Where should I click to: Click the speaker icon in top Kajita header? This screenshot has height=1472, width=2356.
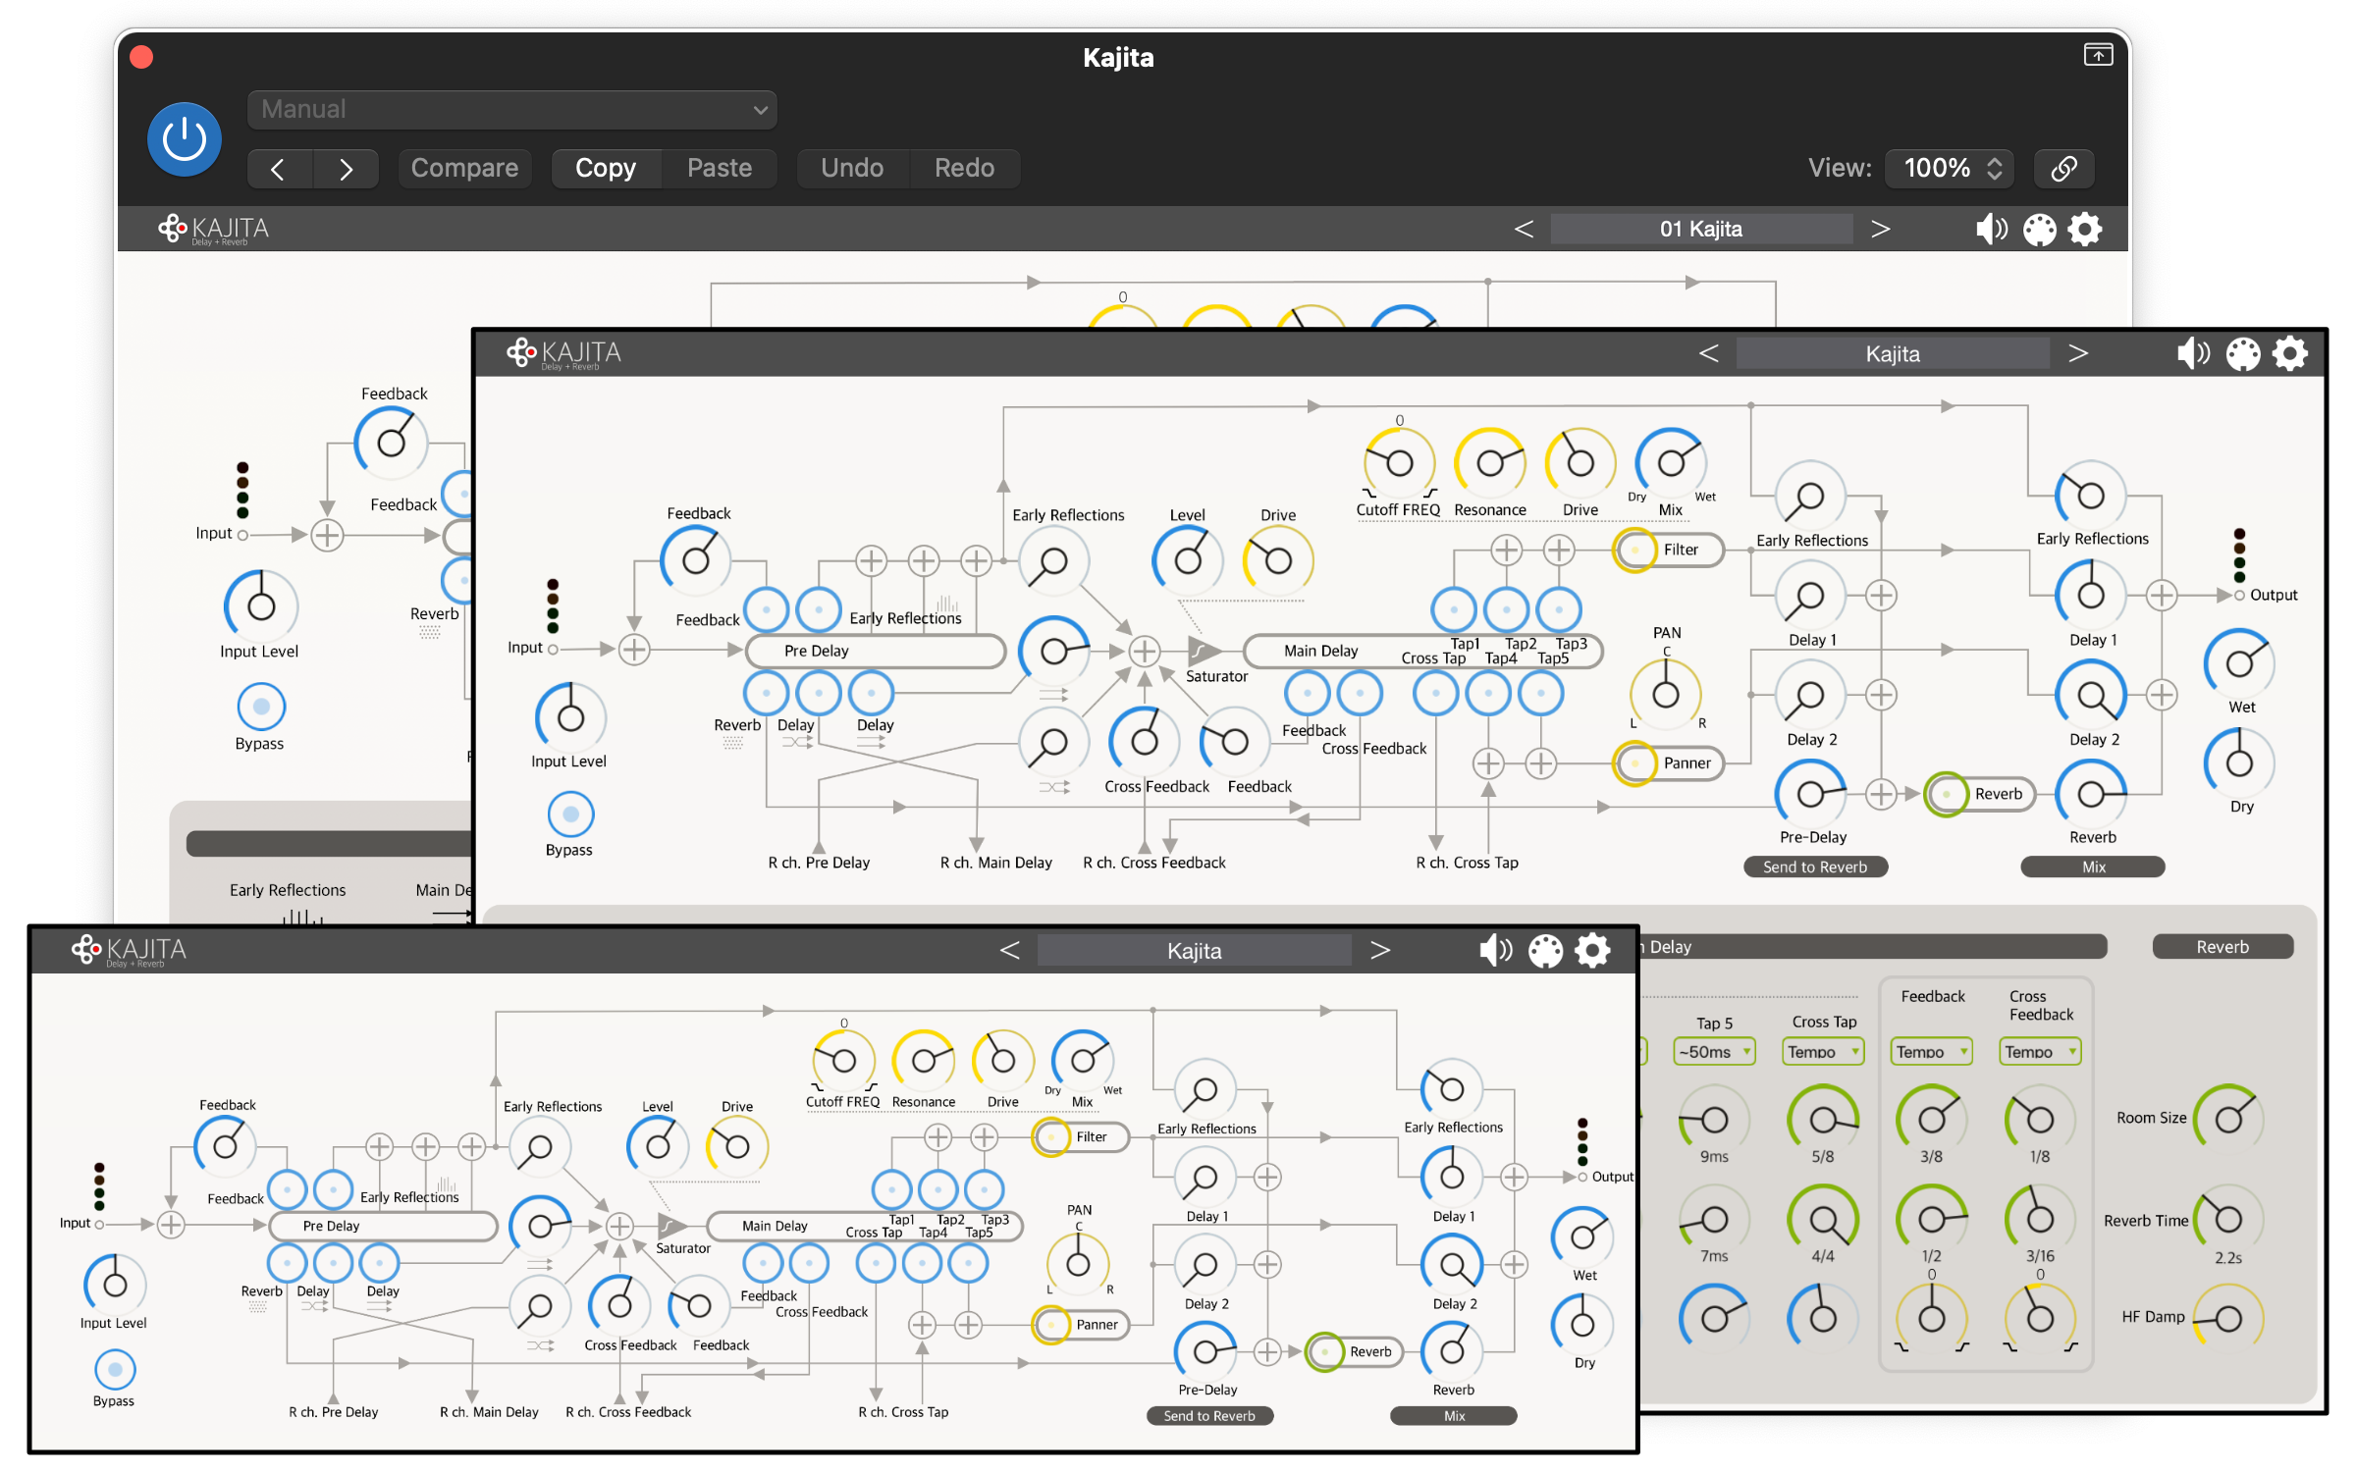(1990, 230)
